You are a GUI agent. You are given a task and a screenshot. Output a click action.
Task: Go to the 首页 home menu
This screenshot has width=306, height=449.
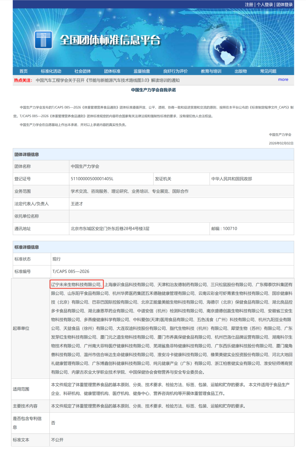[x=24, y=71]
